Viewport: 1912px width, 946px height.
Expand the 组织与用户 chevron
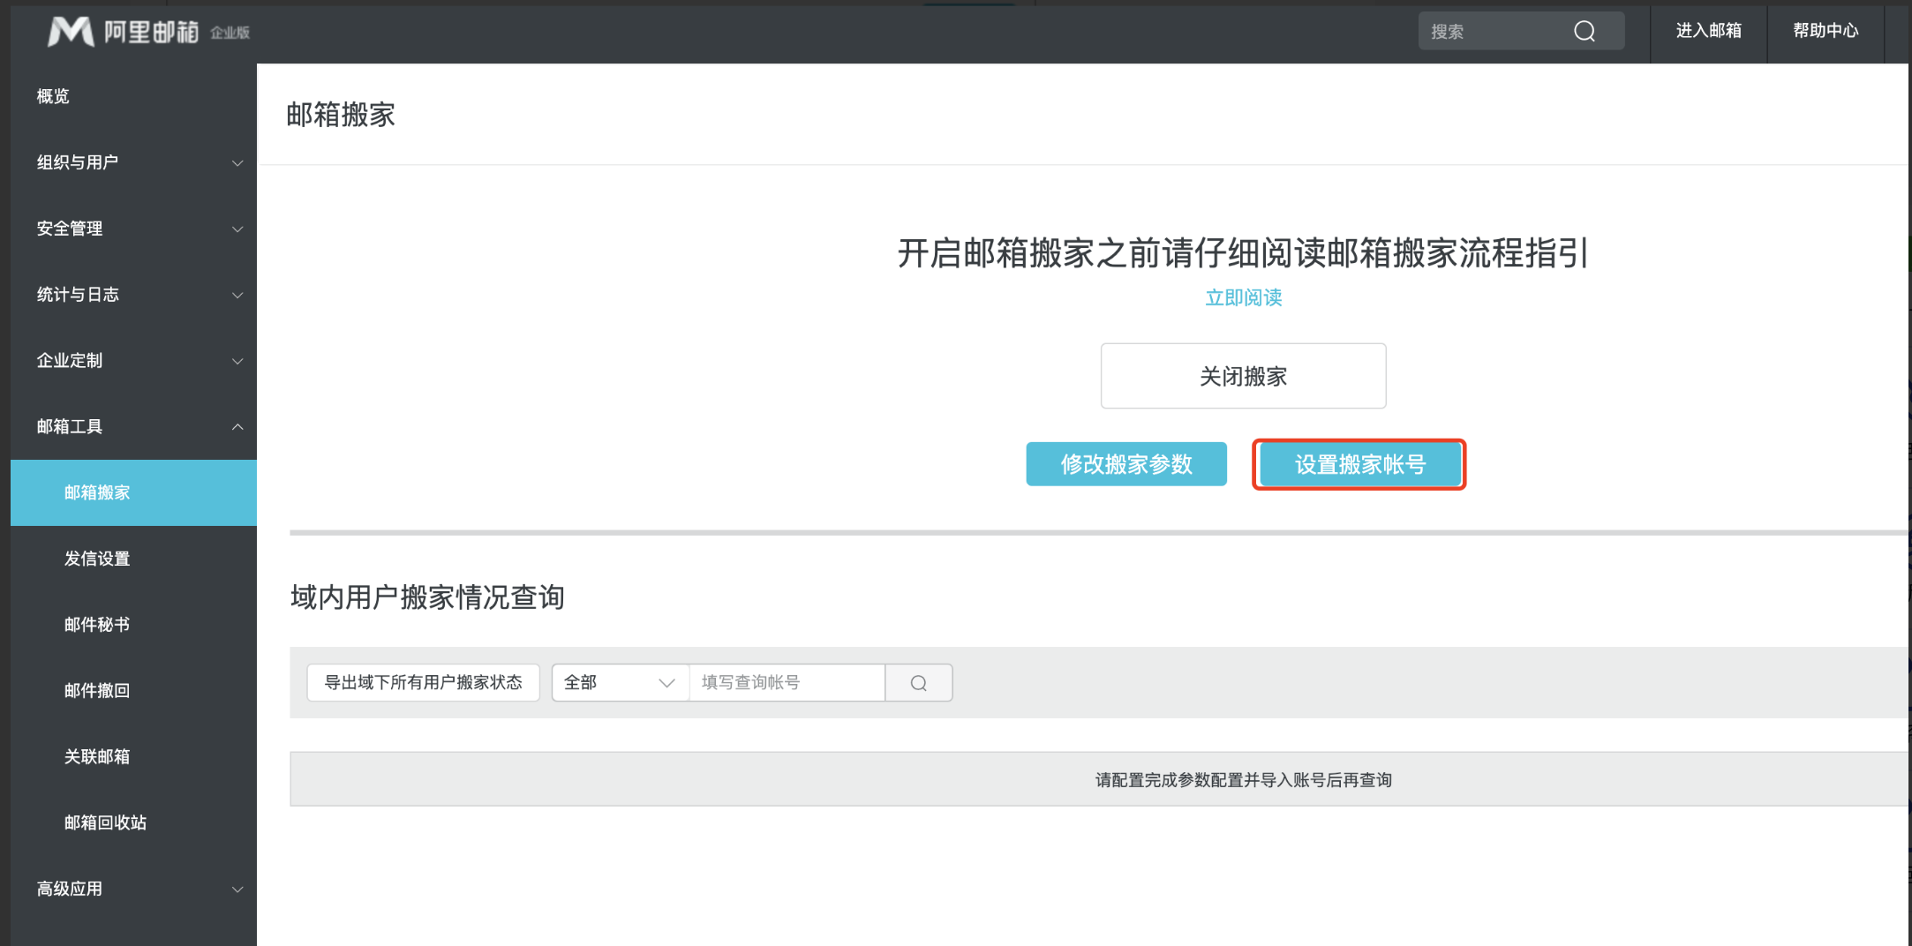click(x=237, y=163)
